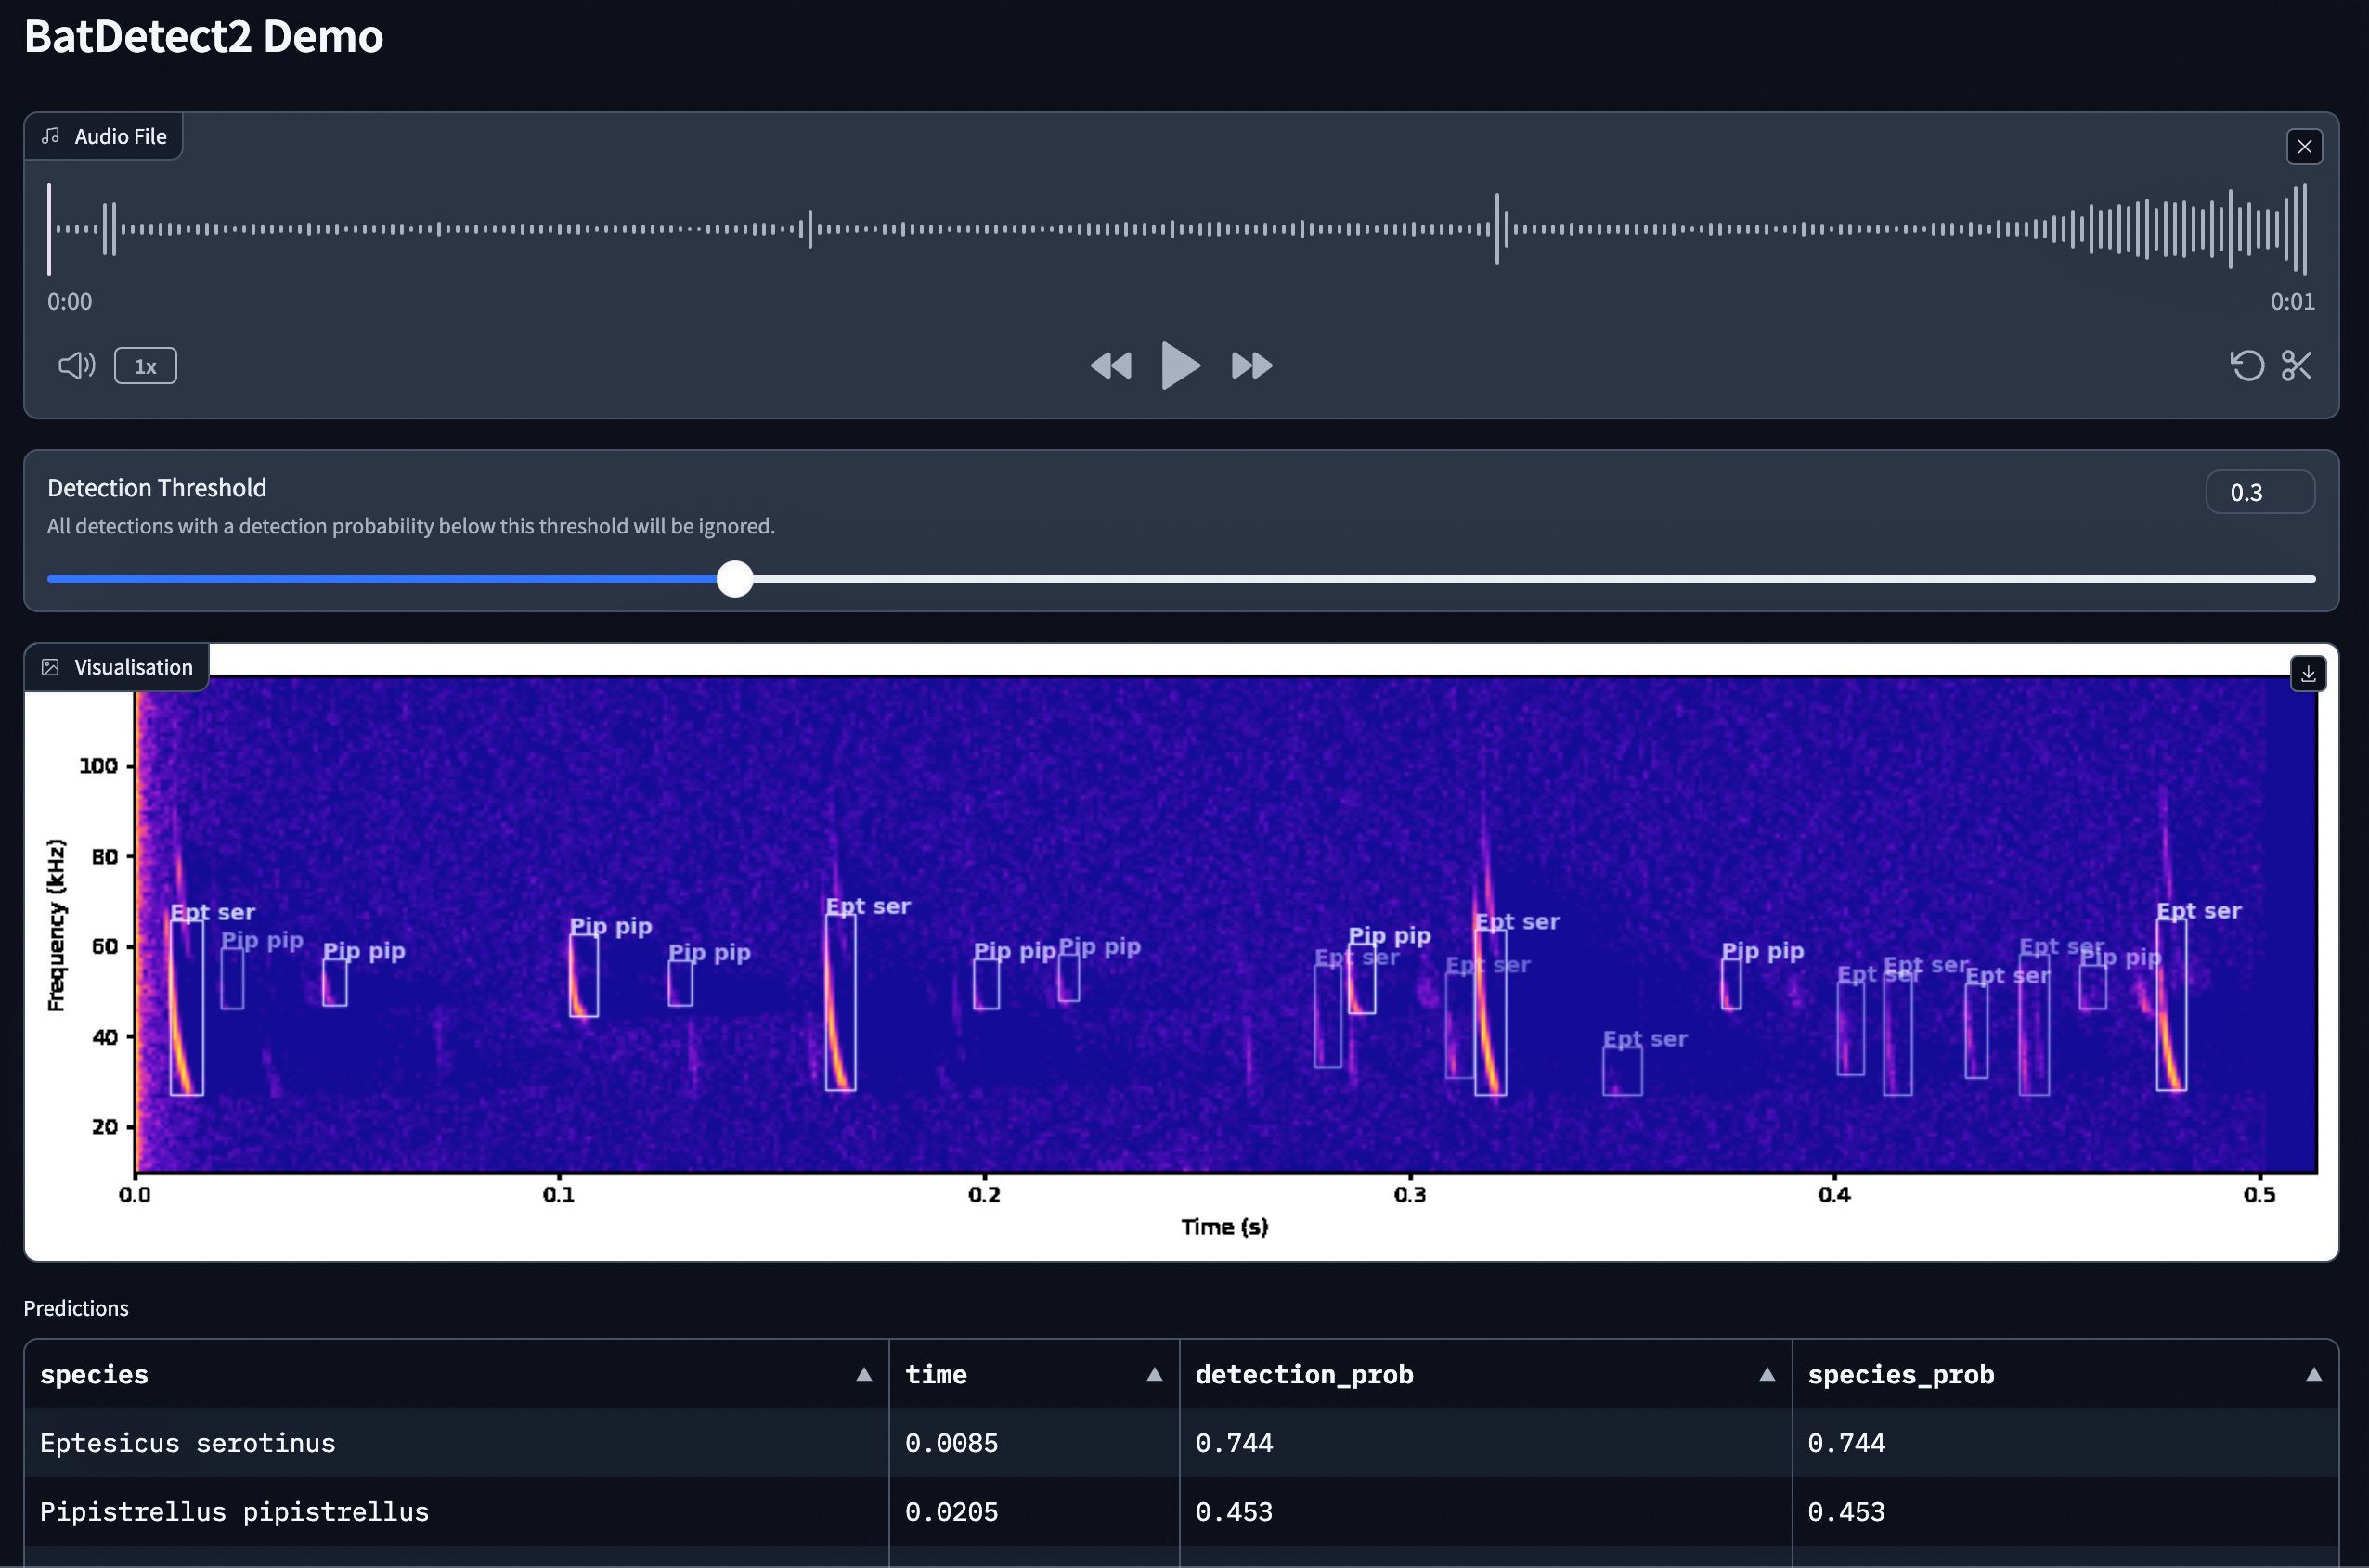Fast-forward the audio playback
This screenshot has height=1568, width=2369.
click(1251, 365)
